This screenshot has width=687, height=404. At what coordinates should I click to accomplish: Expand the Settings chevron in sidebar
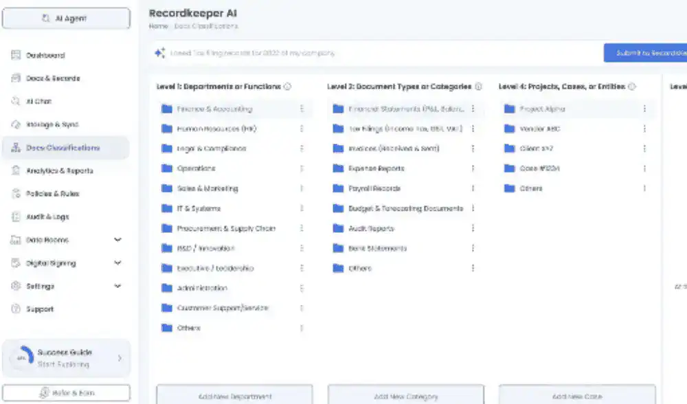pyautogui.click(x=117, y=286)
